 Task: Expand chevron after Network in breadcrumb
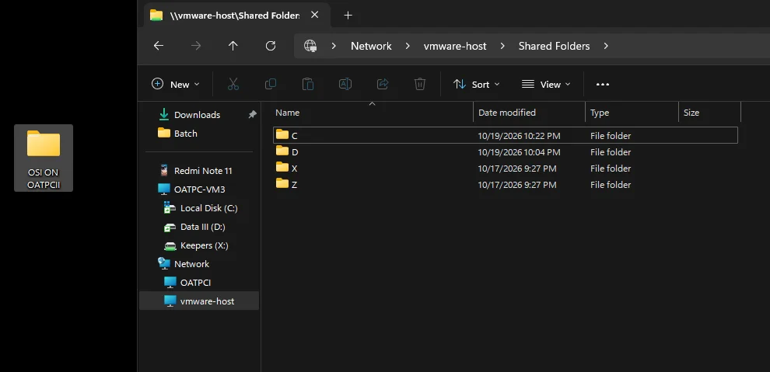(408, 46)
